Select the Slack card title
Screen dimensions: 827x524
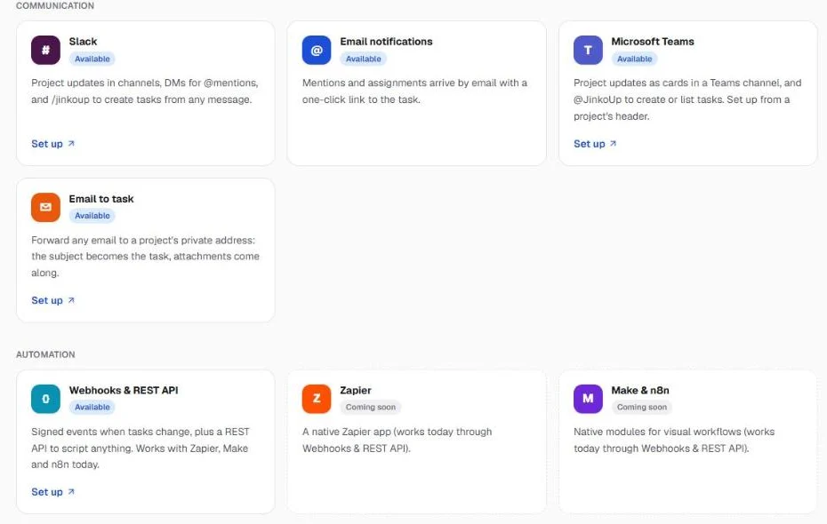point(83,42)
